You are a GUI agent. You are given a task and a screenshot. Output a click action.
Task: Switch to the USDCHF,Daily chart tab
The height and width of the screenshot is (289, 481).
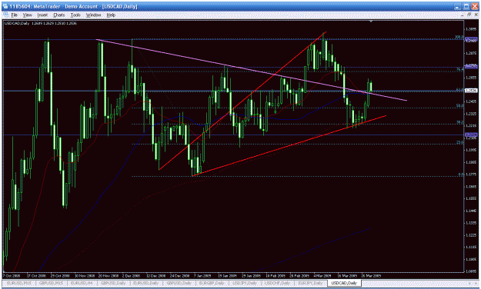click(x=277, y=283)
